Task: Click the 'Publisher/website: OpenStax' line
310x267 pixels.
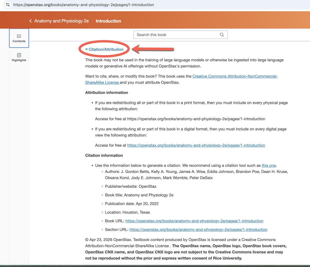Action: tap(131, 186)
